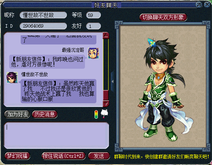The width and height of the screenshot is (212, 165).
Task: Toggle 切换聊天双方形象 button
Action: point(163,17)
